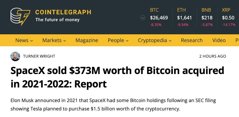The image size is (239, 117).
Task: Expand the Markets menu dropdown
Action: (x=54, y=40)
